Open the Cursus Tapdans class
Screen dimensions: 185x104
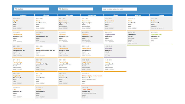click(92, 92)
